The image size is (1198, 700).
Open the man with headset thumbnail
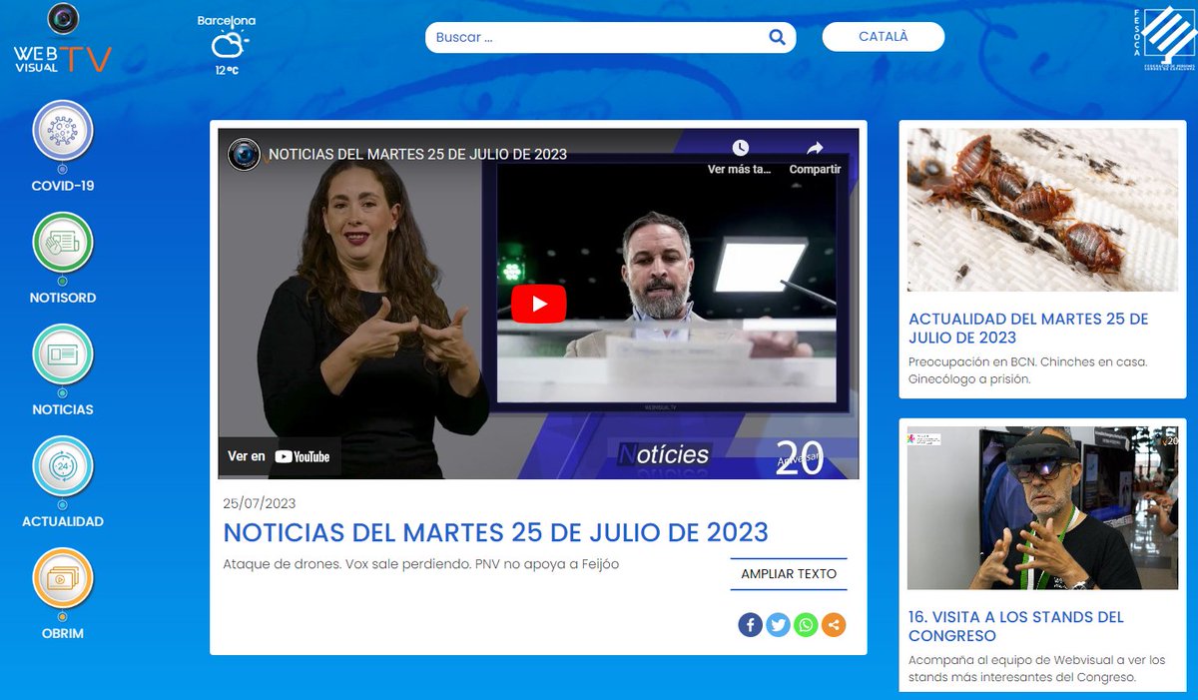[1042, 508]
